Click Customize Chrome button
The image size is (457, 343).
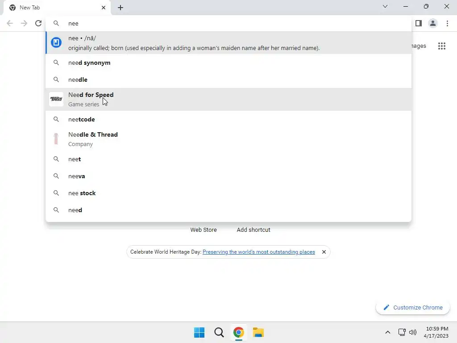[413, 307]
